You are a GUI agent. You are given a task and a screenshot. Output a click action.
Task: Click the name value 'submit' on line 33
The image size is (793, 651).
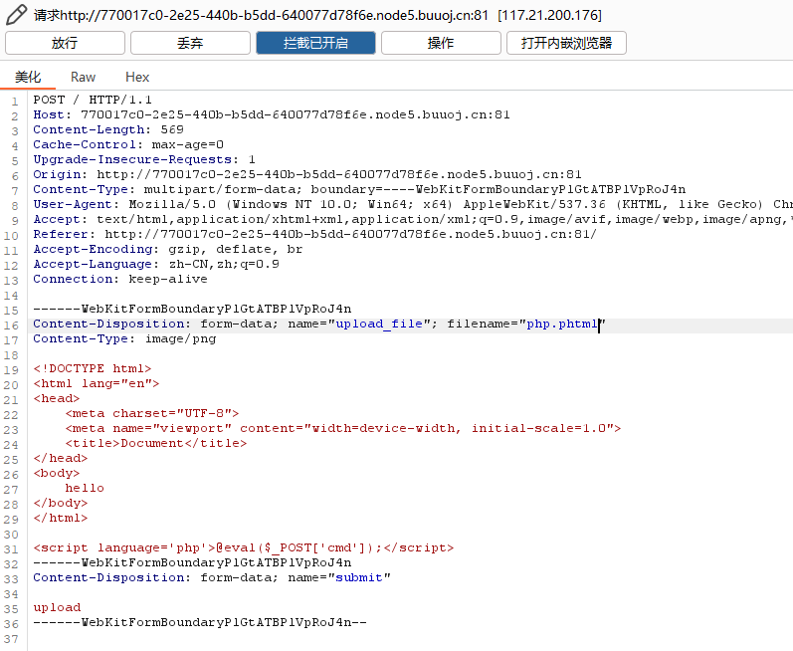[359, 577]
